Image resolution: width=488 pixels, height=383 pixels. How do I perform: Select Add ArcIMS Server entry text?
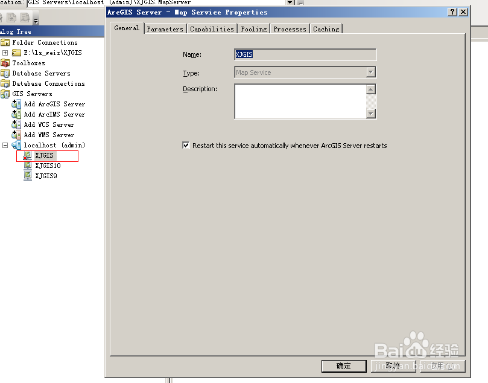(x=54, y=114)
